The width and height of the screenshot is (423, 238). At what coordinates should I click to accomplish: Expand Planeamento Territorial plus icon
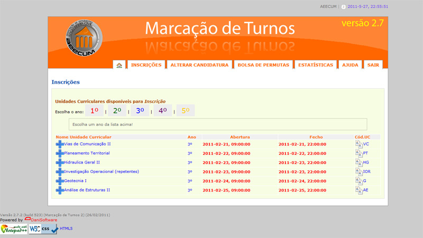coord(59,153)
